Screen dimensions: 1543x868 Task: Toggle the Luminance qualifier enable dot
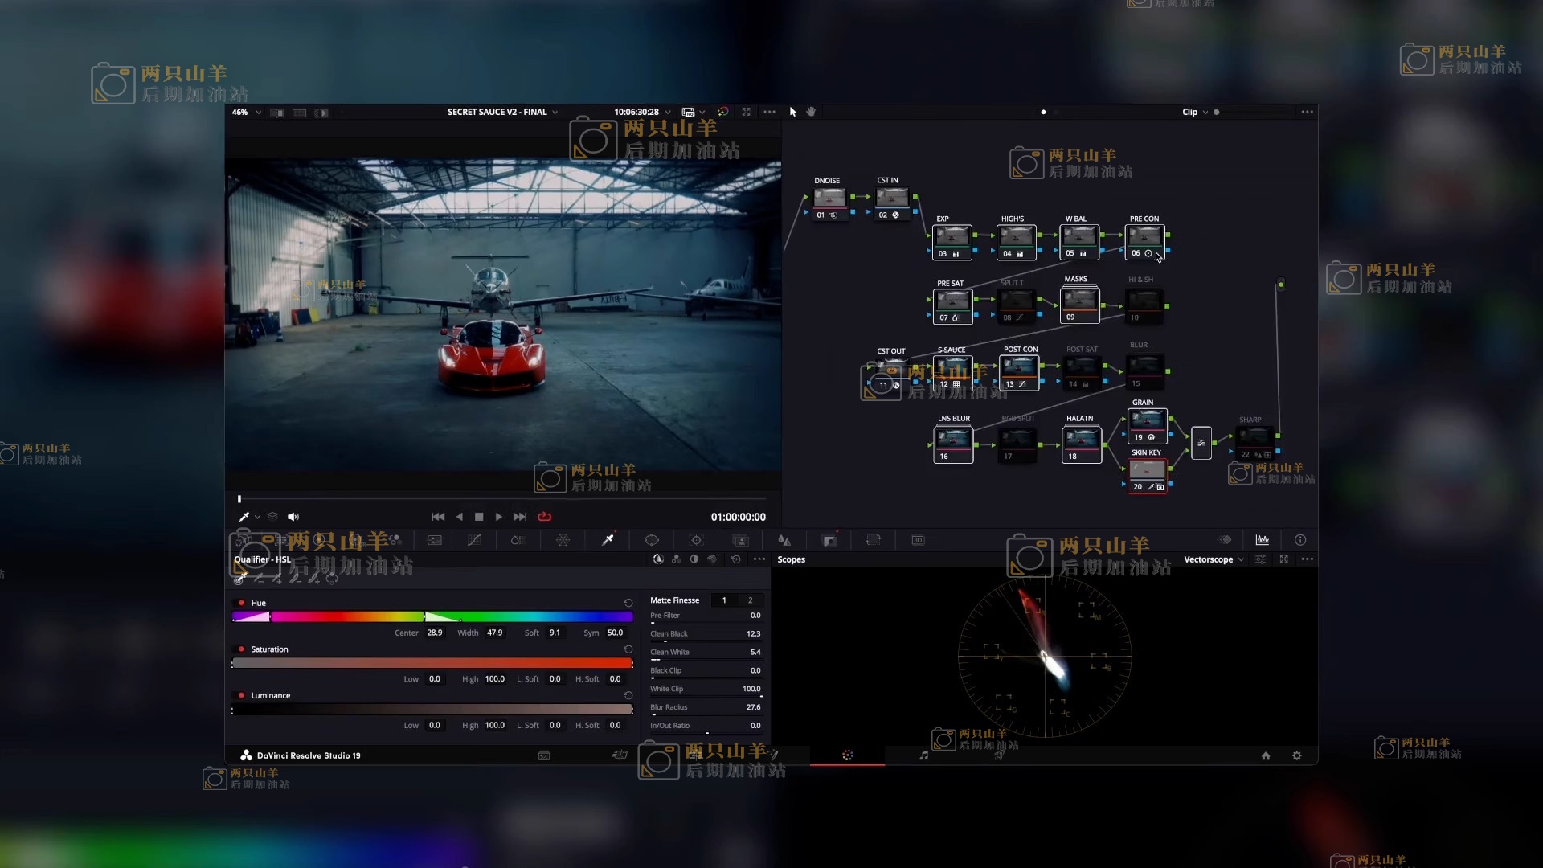point(241,696)
